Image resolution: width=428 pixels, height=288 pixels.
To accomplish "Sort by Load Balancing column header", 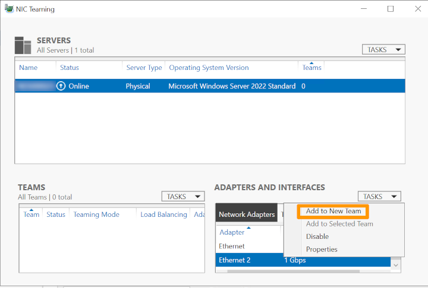I will click(x=163, y=215).
